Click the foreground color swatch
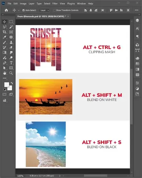The width and height of the screenshot is (142, 178). tap(6, 85)
